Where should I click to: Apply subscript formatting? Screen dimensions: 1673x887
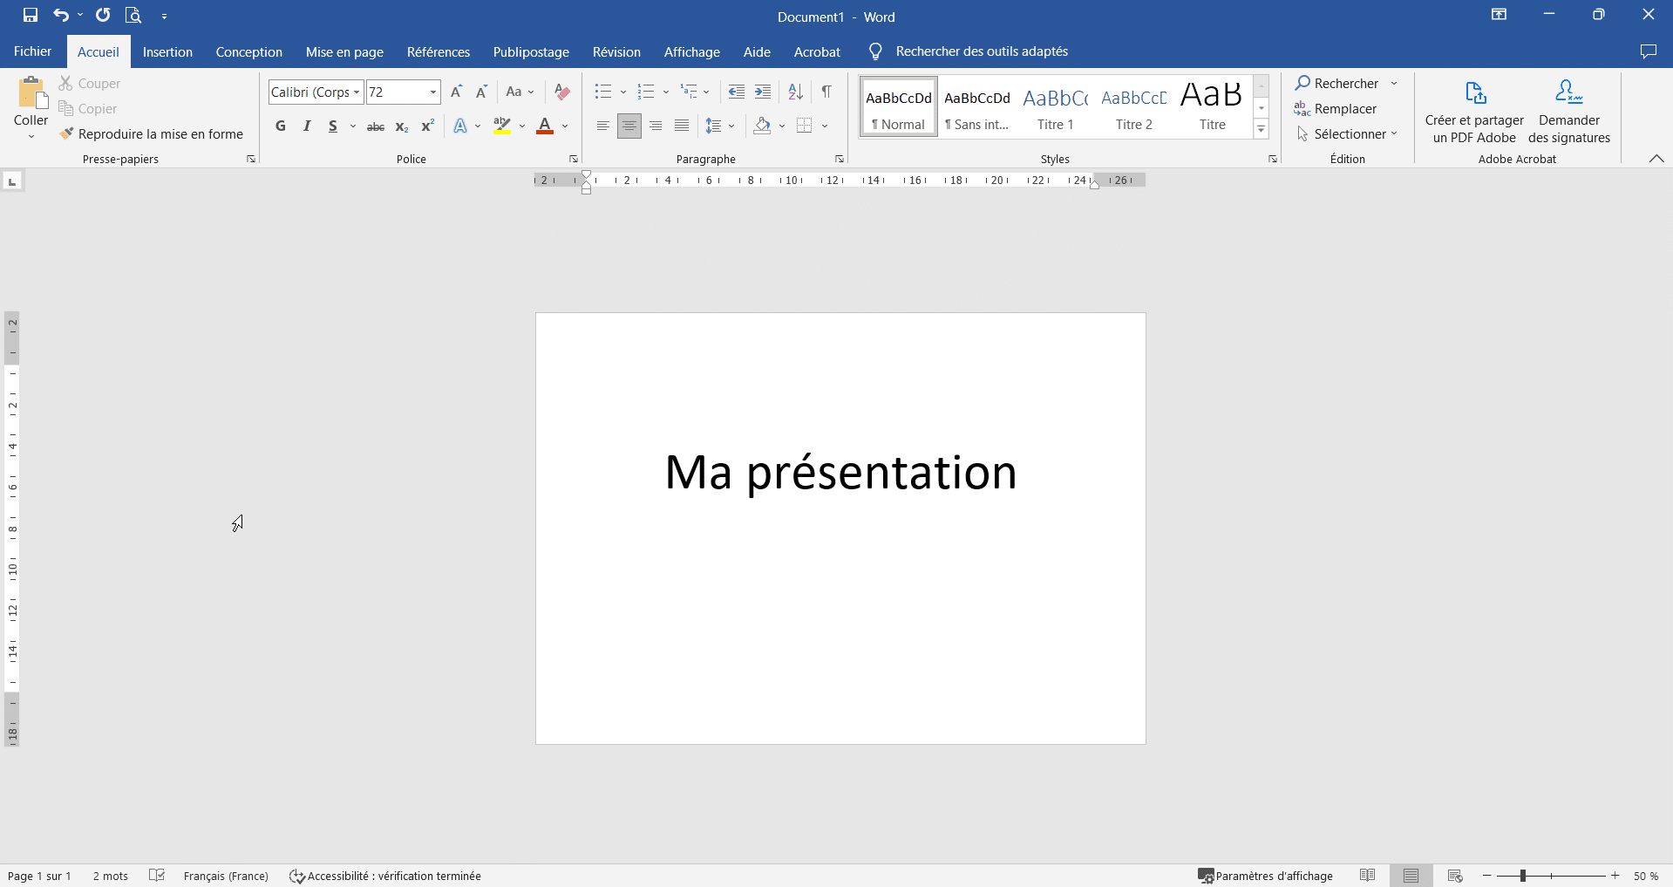click(x=401, y=126)
